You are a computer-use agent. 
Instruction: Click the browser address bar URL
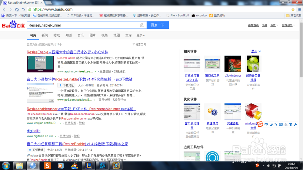(x=52, y=9)
